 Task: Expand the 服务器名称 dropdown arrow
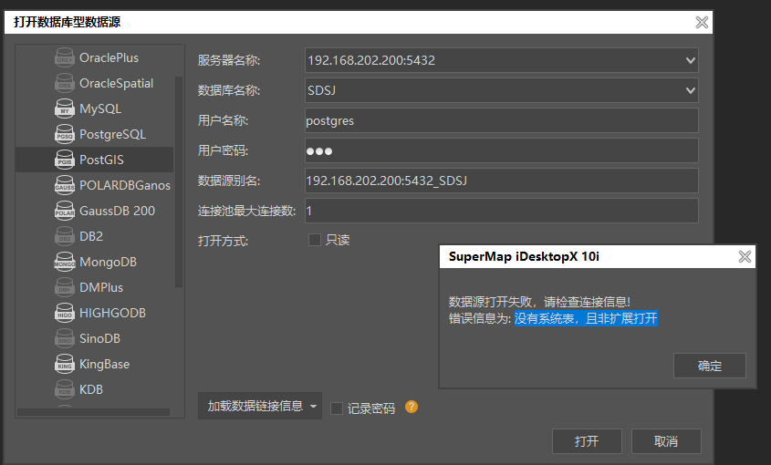(691, 60)
